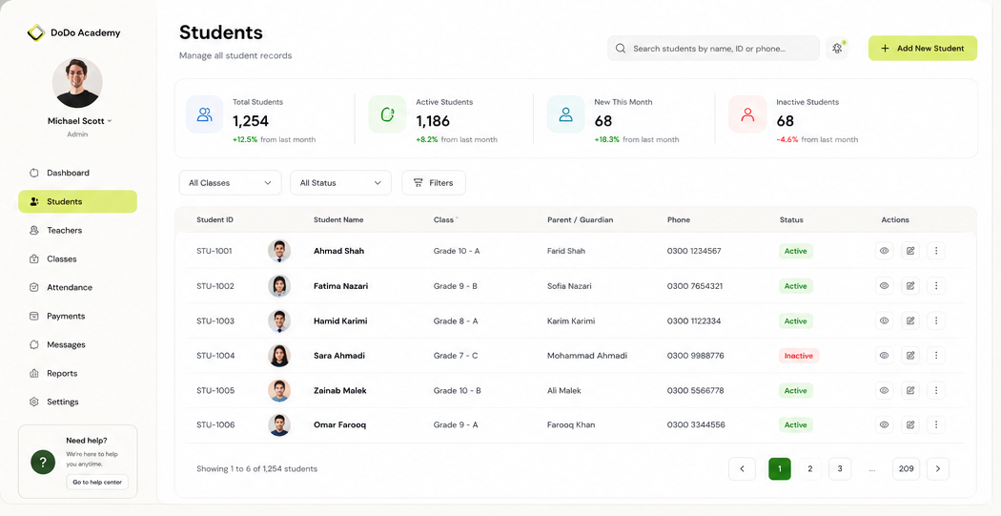Image resolution: width=1001 pixels, height=516 pixels.
Task: Click phone number 0300 7654321
Action: click(695, 286)
